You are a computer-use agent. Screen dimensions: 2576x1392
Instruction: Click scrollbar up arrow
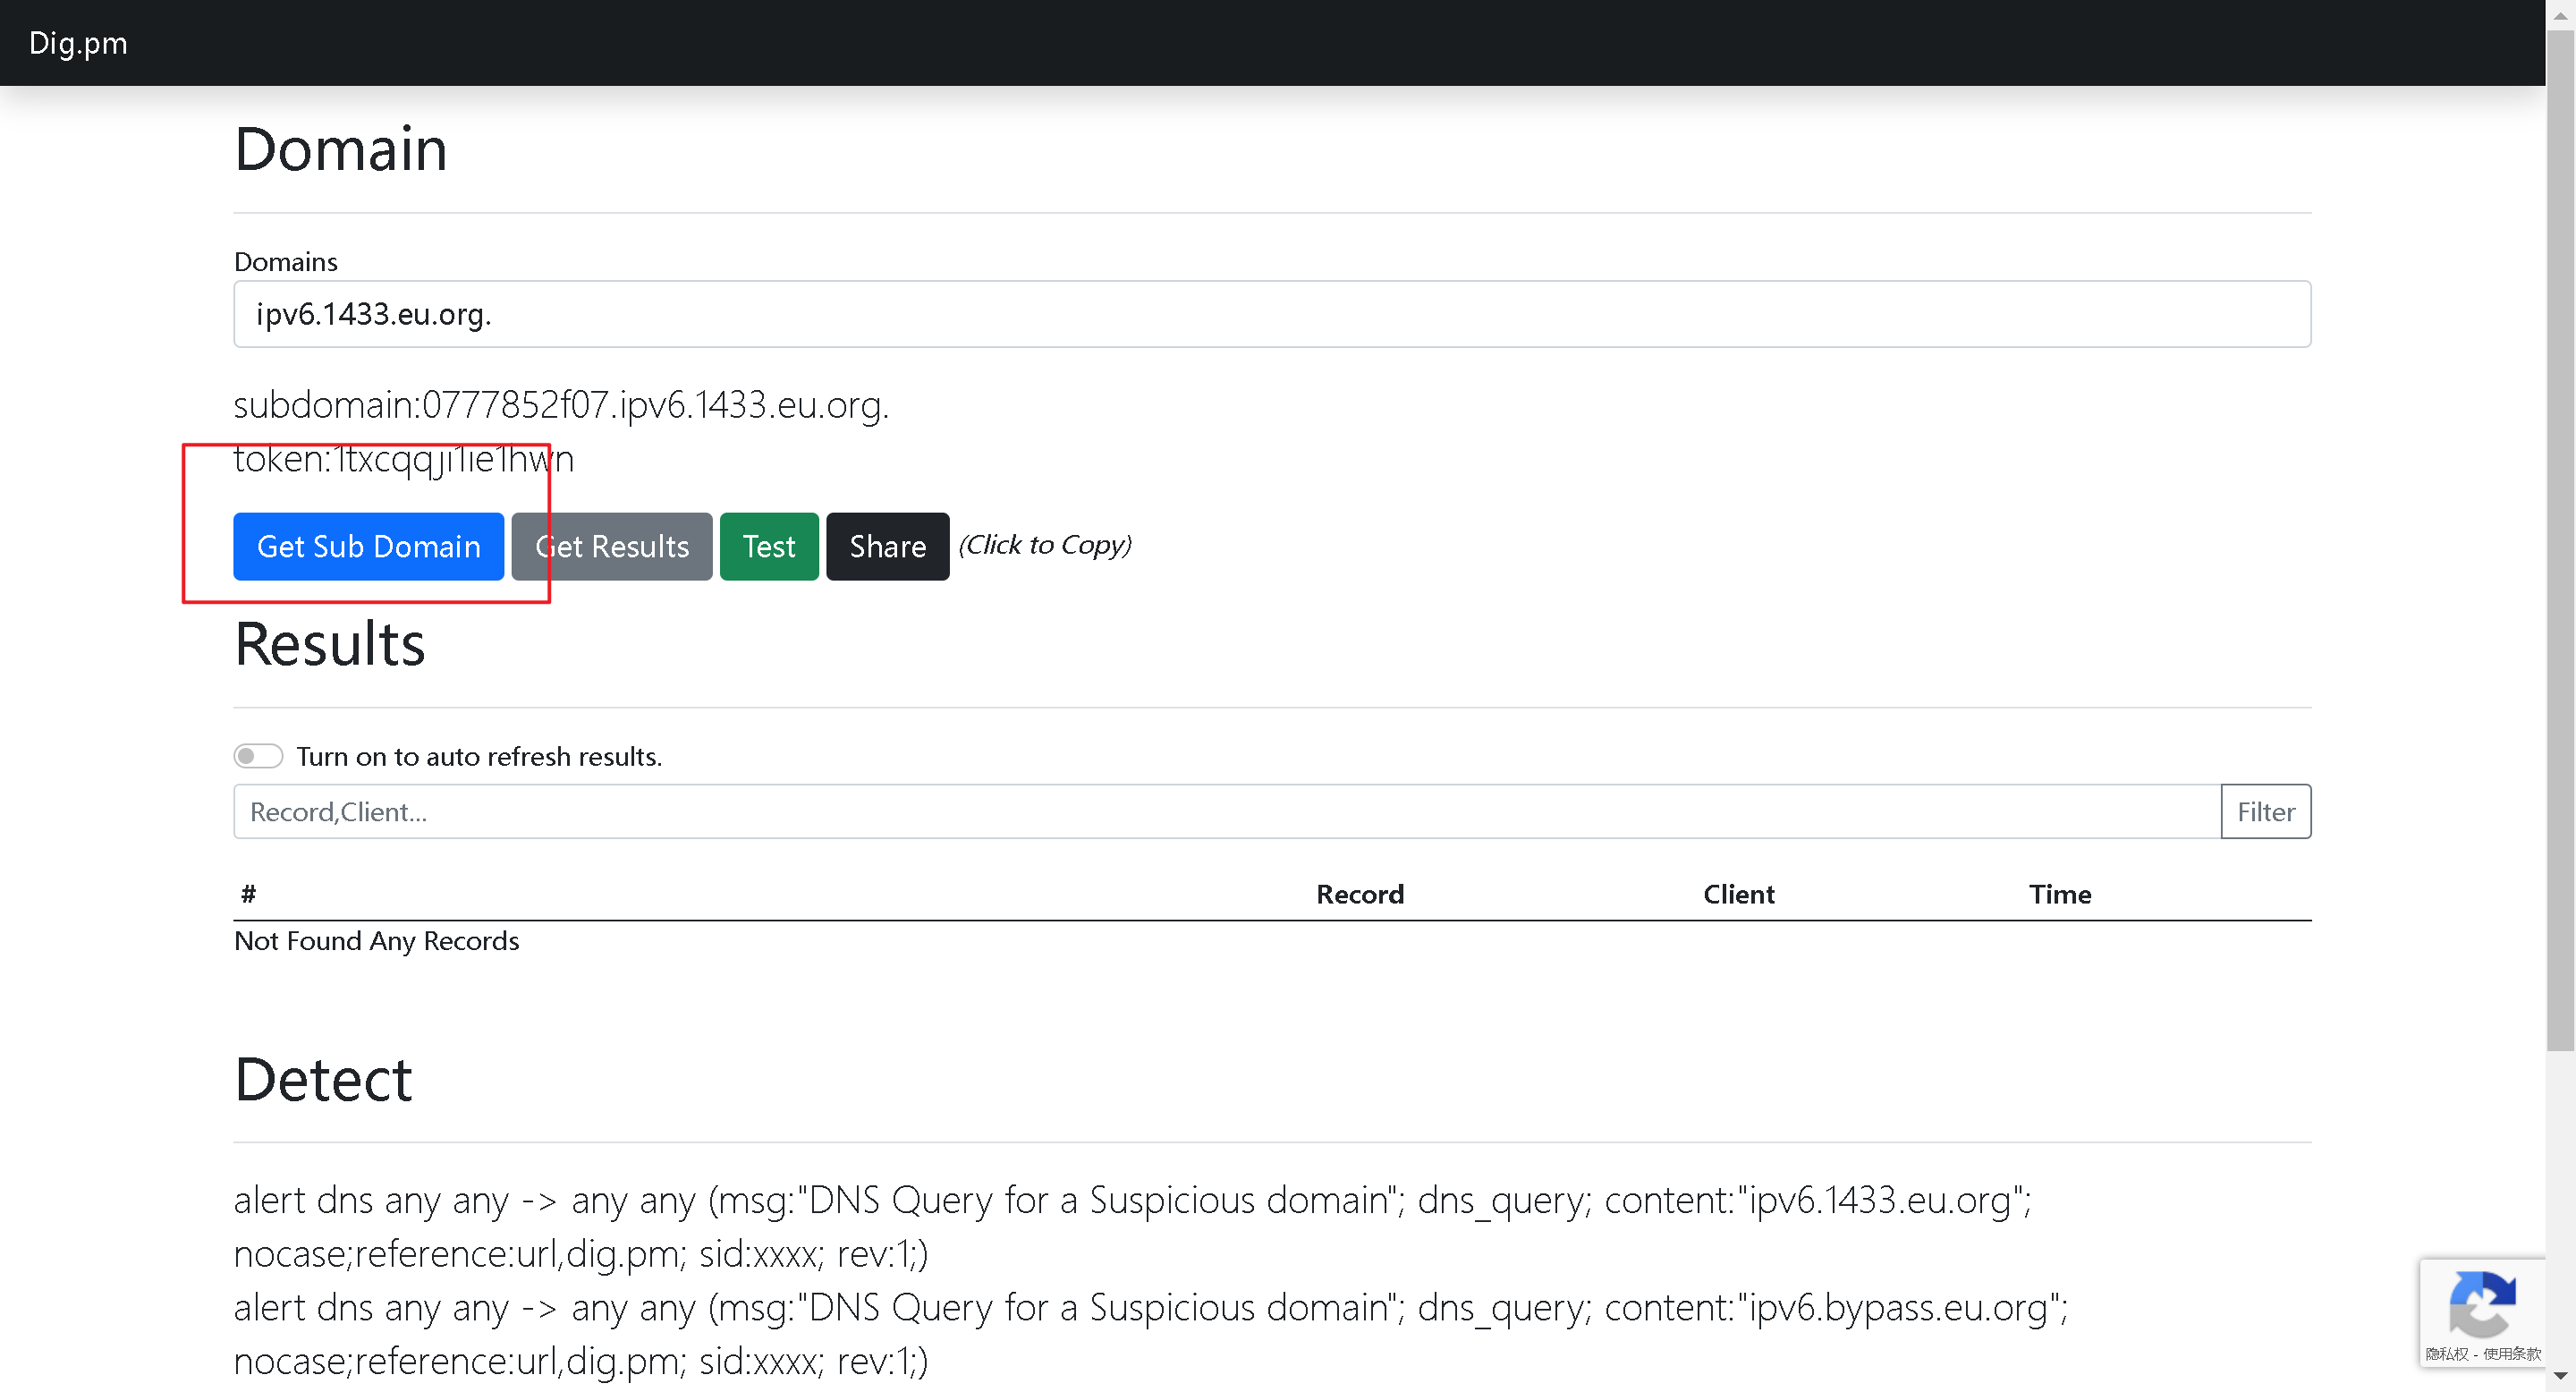pyautogui.click(x=2560, y=14)
